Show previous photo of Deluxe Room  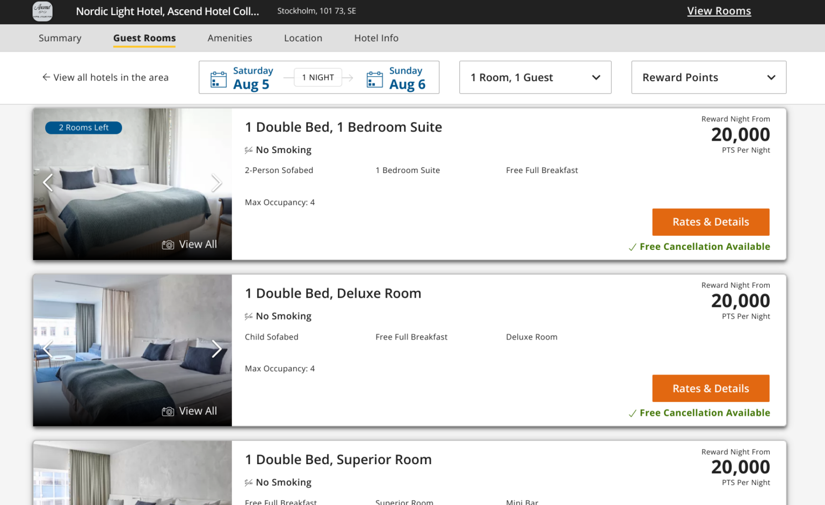click(48, 349)
